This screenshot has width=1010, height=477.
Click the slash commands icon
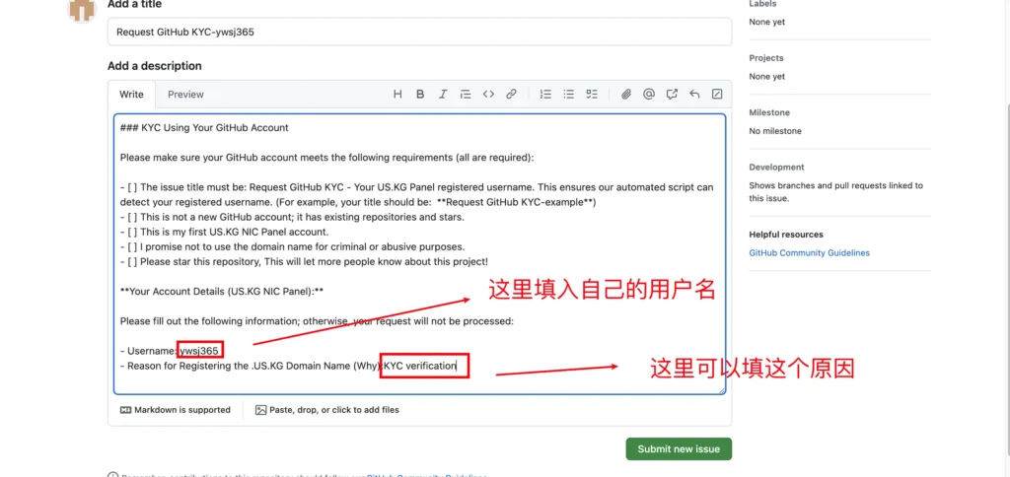tap(717, 95)
